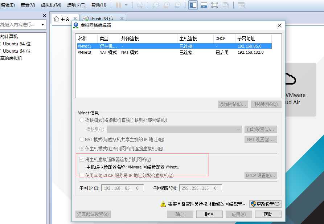Viewport: 324px width, 224px height.
Task: Click the DHCP 设置(P)... button
Action: click(x=261, y=175)
